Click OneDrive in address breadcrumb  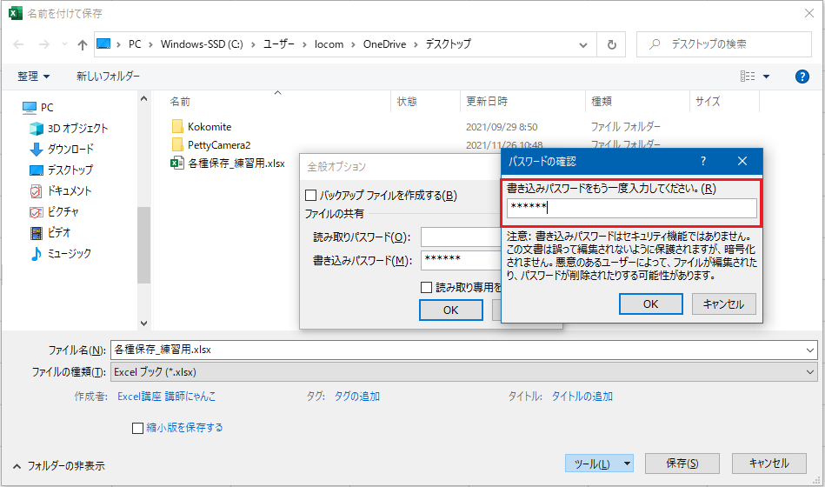point(384,44)
